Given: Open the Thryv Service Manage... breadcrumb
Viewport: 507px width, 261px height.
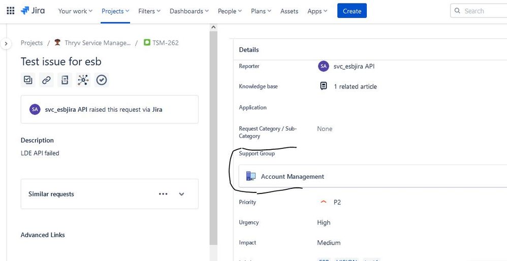Looking at the screenshot, I should (x=98, y=43).
